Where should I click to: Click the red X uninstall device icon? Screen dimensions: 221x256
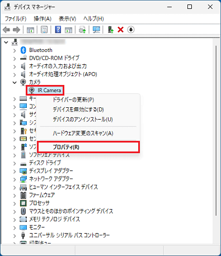(x=121, y=30)
